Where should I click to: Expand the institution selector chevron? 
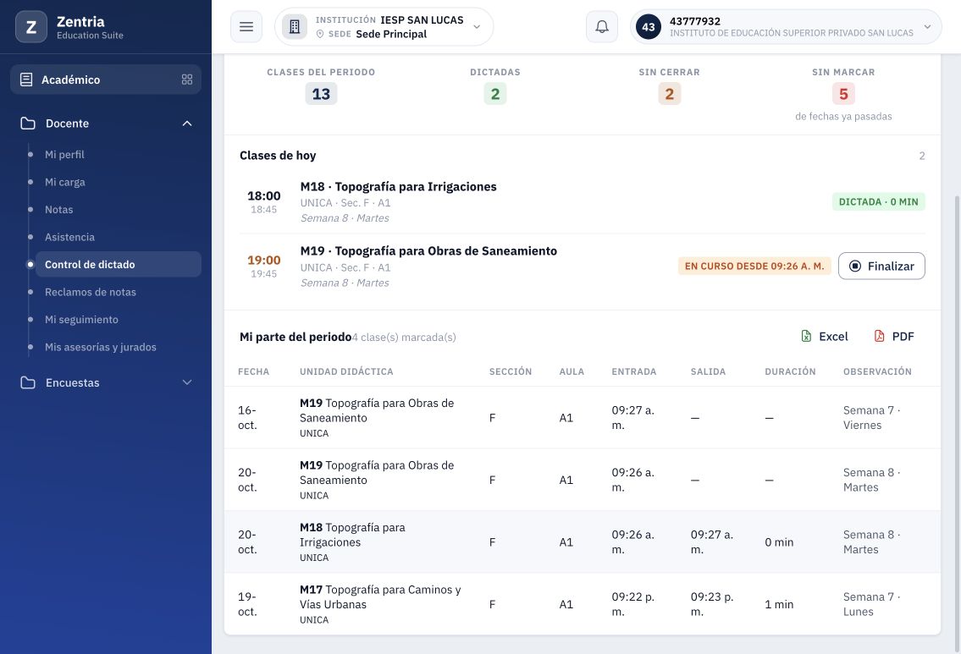(x=477, y=27)
